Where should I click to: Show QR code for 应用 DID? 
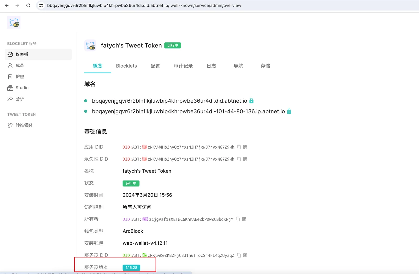click(245, 147)
